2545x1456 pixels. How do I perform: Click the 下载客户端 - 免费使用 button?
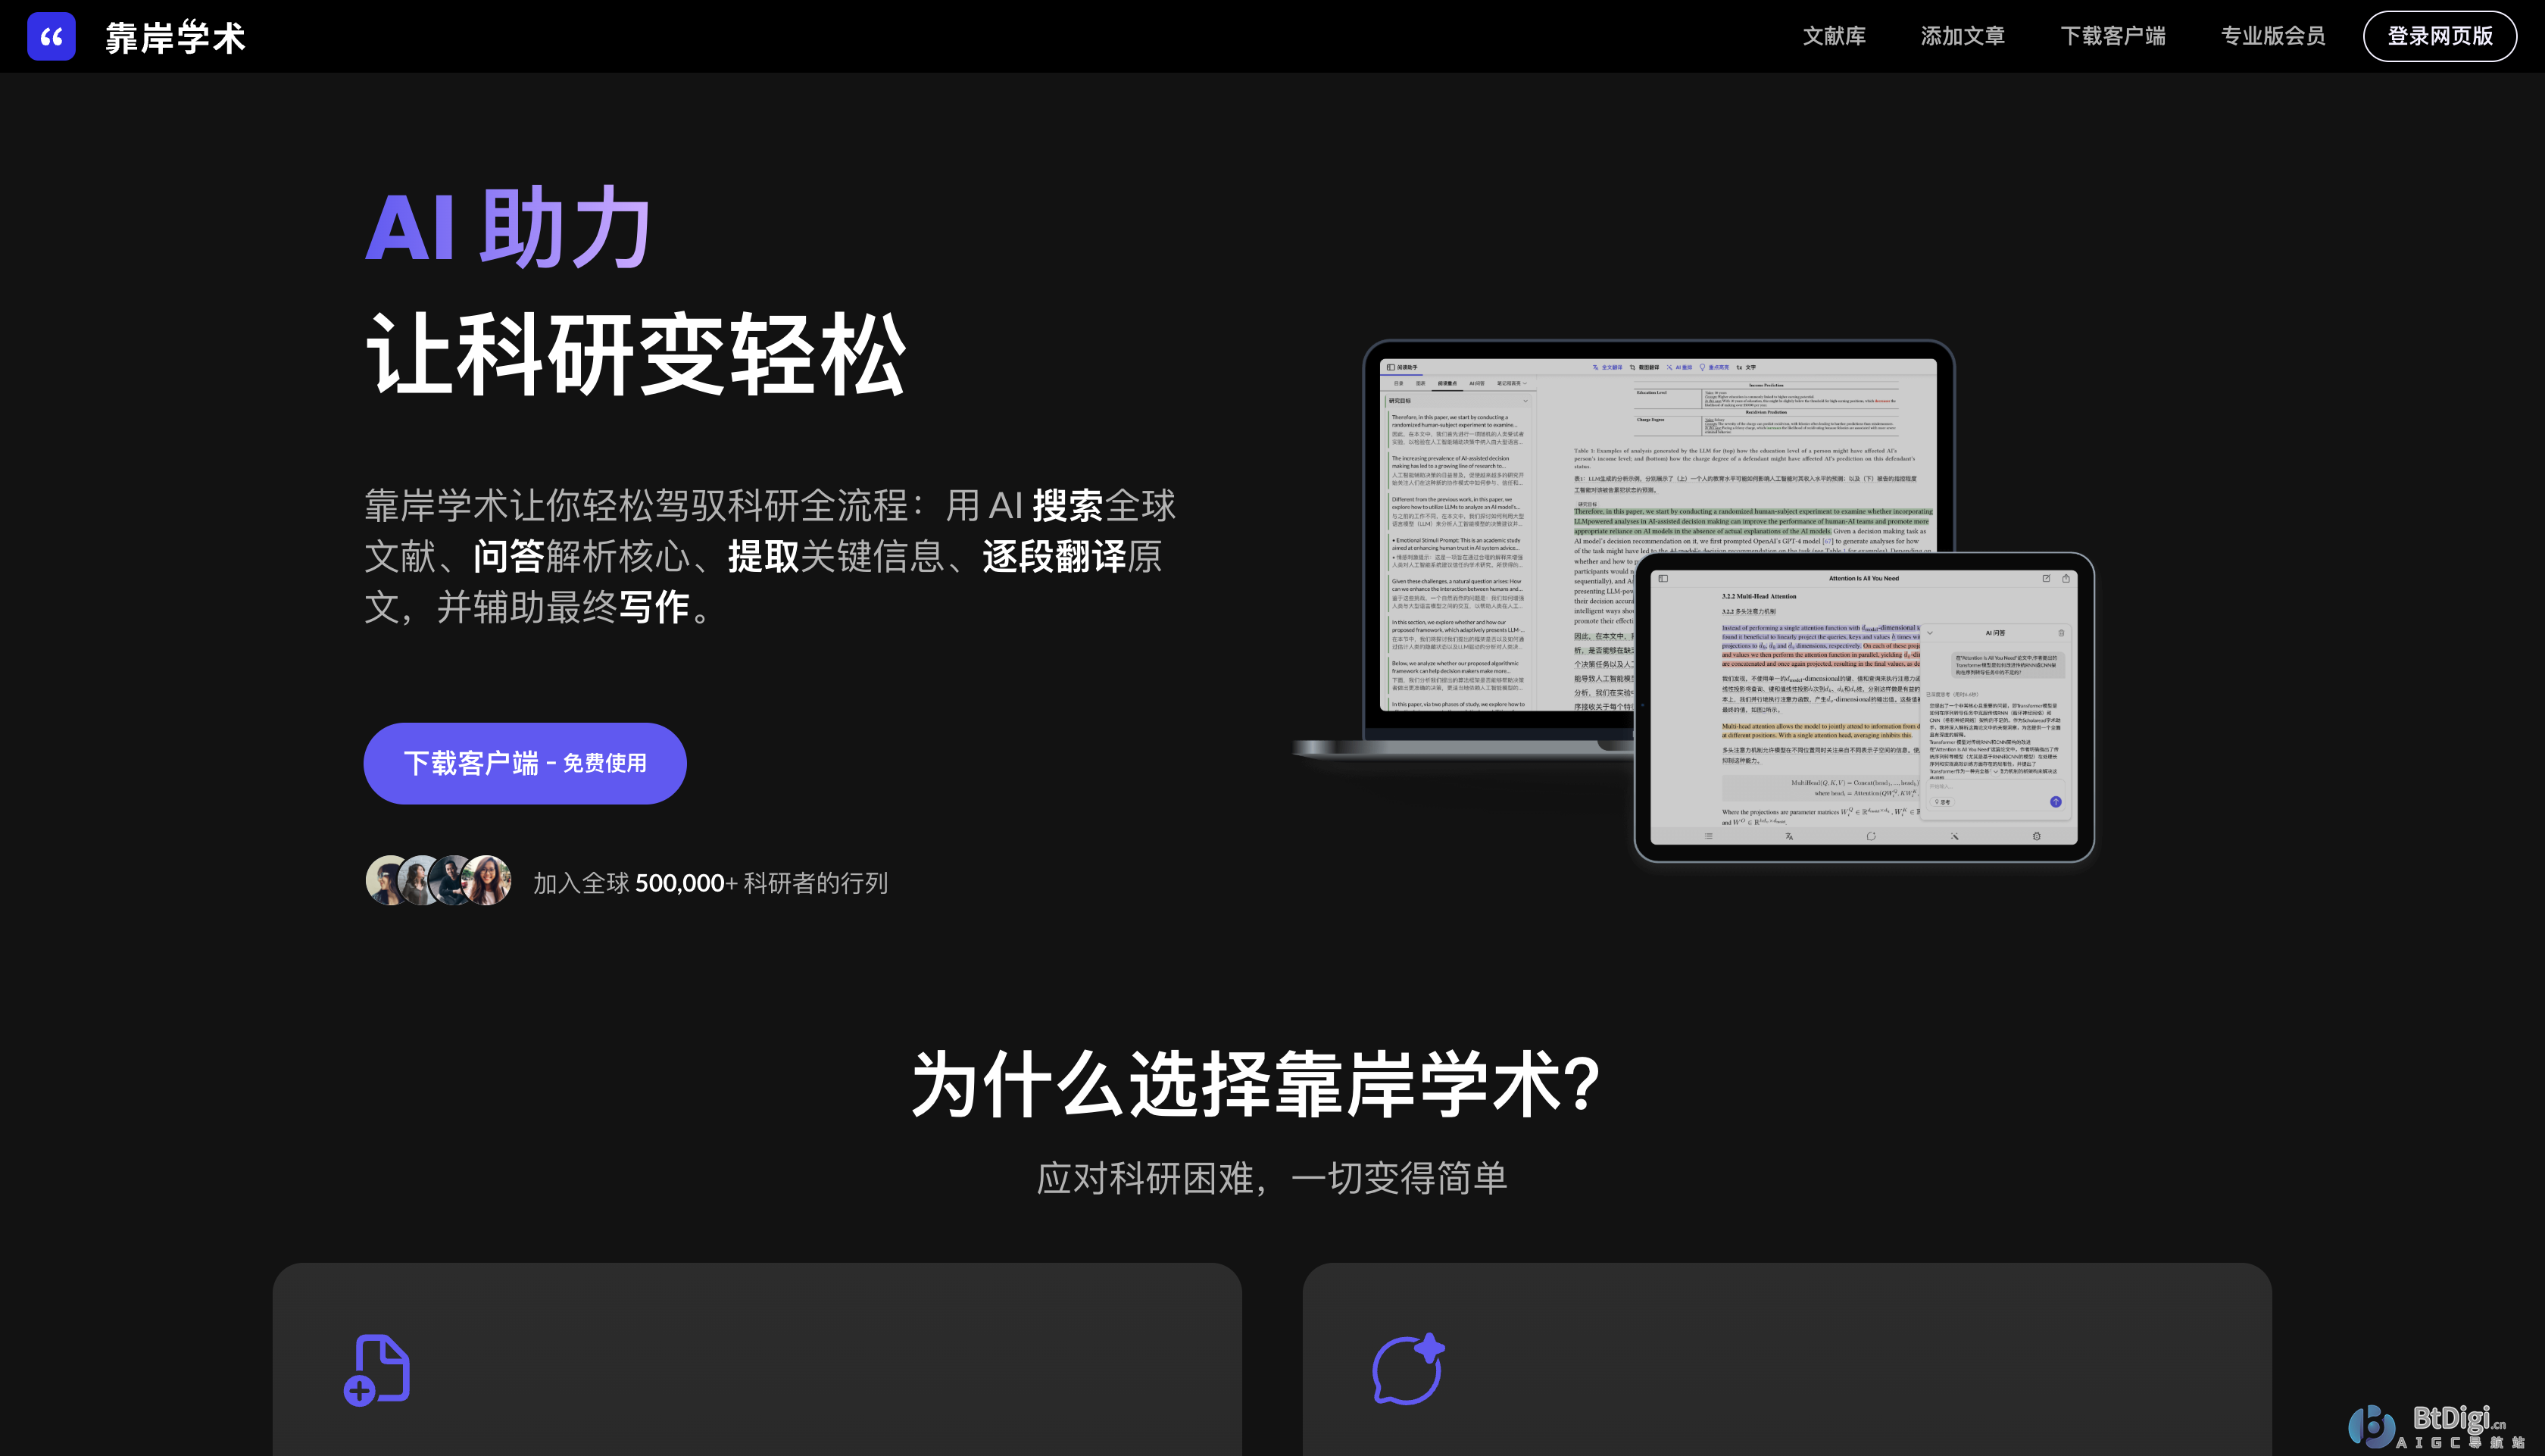click(x=524, y=762)
